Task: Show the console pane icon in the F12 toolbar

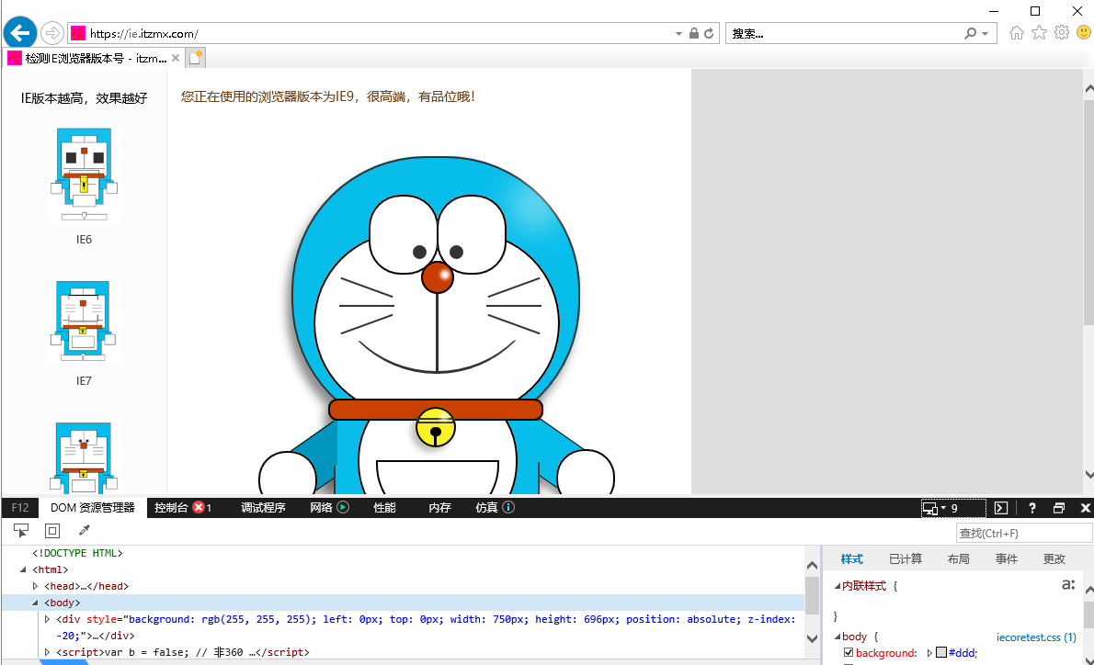Action: tap(1001, 507)
